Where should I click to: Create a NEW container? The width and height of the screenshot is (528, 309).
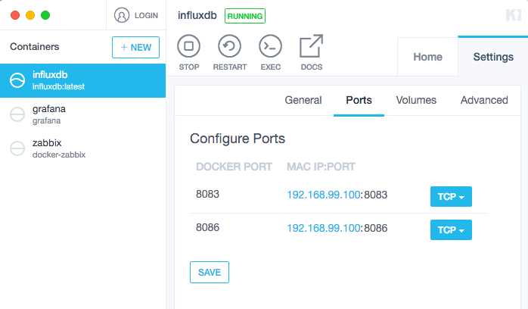(x=135, y=47)
